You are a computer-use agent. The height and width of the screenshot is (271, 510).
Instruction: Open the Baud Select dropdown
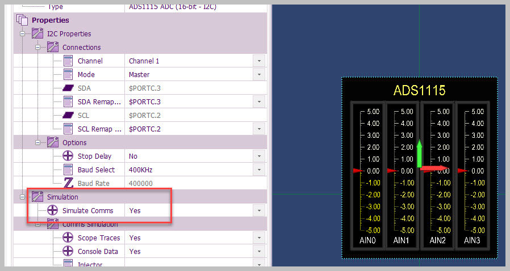[259, 170]
